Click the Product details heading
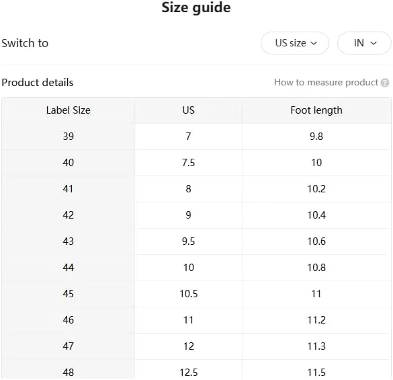 (38, 83)
